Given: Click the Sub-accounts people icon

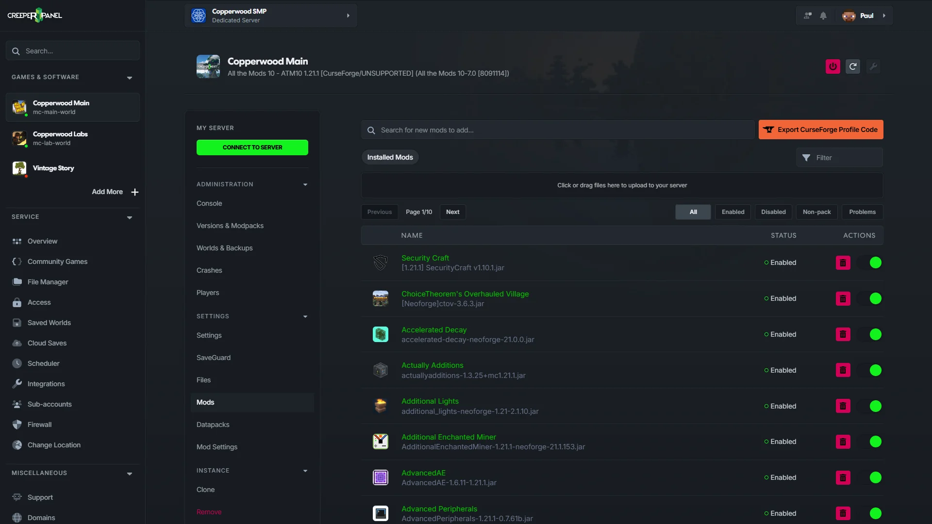Looking at the screenshot, I should pos(17,404).
